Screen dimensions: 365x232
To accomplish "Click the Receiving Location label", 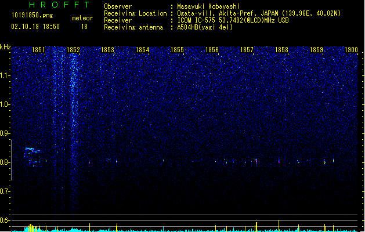I will (135, 13).
